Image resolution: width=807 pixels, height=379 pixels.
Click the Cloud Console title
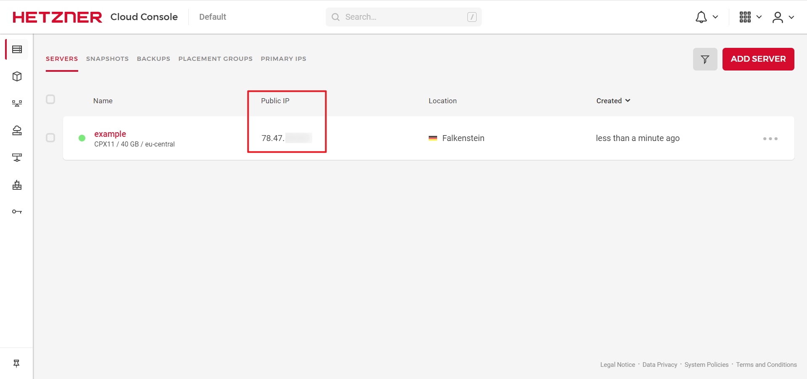pos(144,17)
